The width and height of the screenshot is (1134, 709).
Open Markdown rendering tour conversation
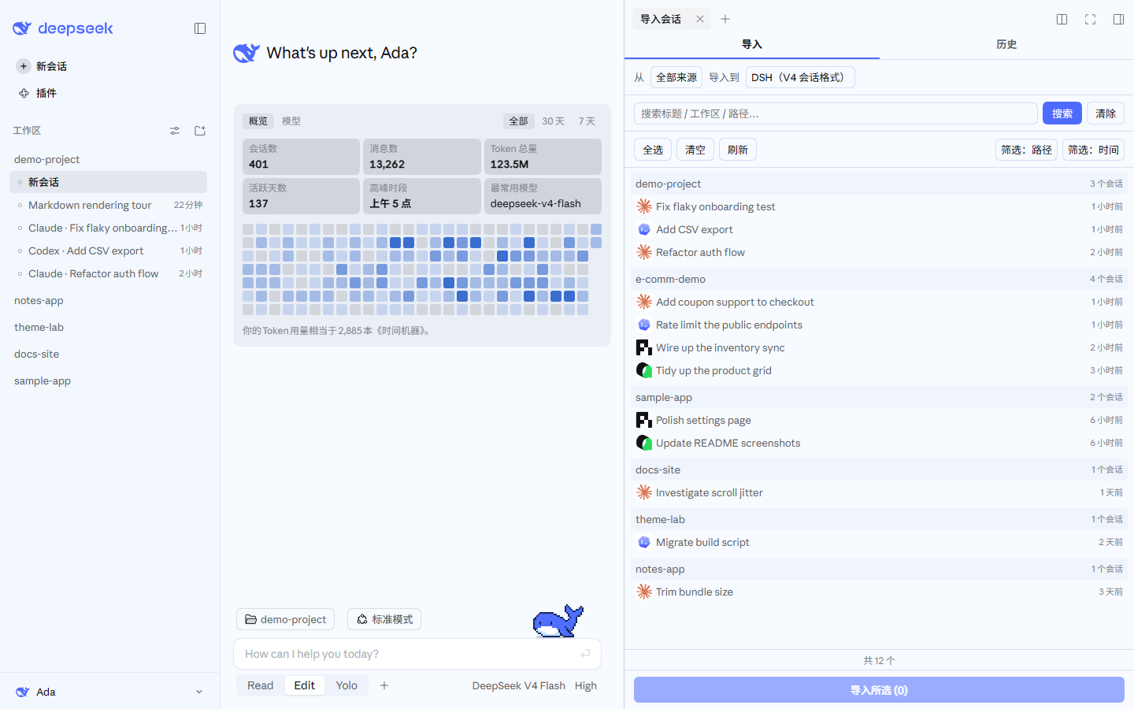coord(109,205)
